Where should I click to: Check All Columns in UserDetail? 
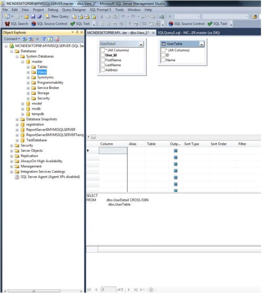[x=102, y=50]
